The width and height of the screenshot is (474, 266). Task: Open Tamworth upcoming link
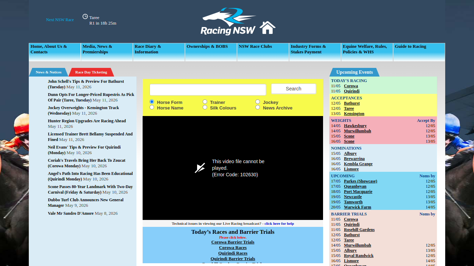(x=353, y=202)
